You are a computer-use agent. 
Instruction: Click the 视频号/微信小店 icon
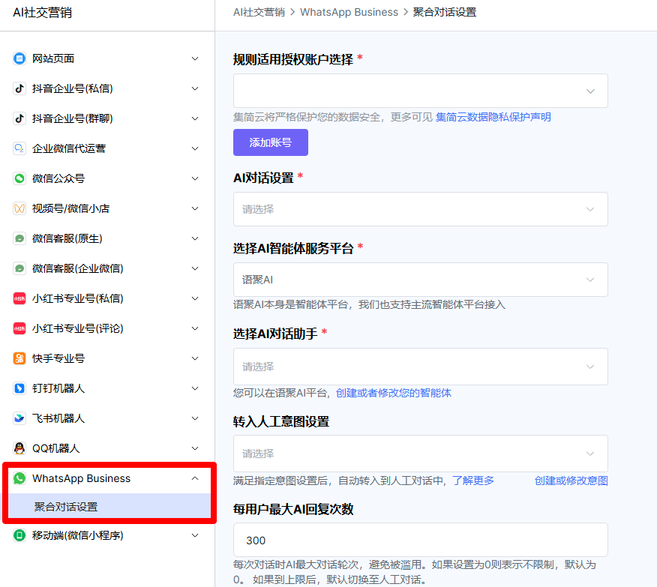coord(19,208)
